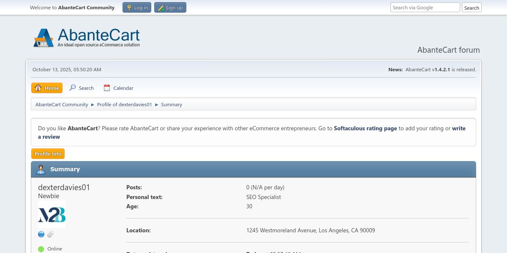
Task: Click the key icon on Log in button
Action: click(129, 8)
